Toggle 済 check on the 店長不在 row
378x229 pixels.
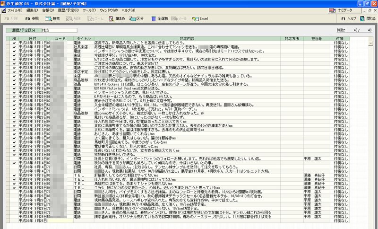14,43
